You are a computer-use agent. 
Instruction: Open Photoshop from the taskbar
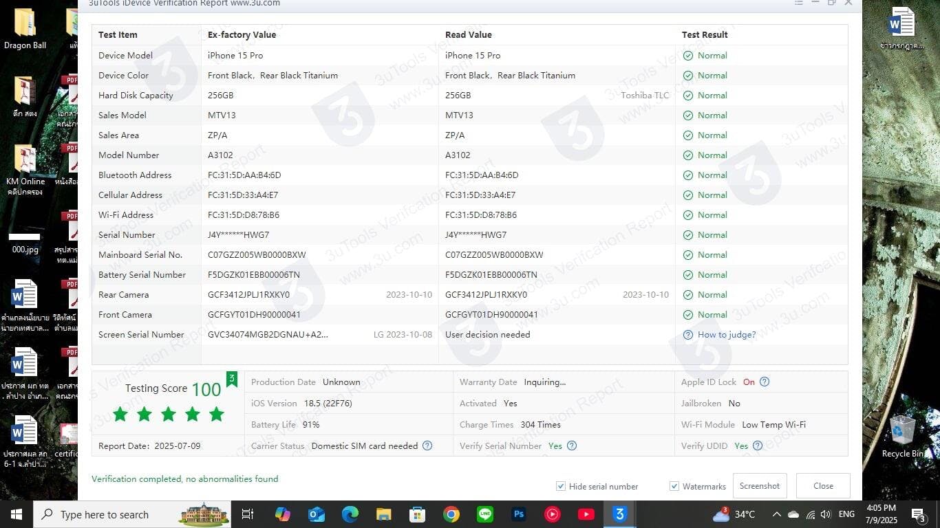(519, 514)
